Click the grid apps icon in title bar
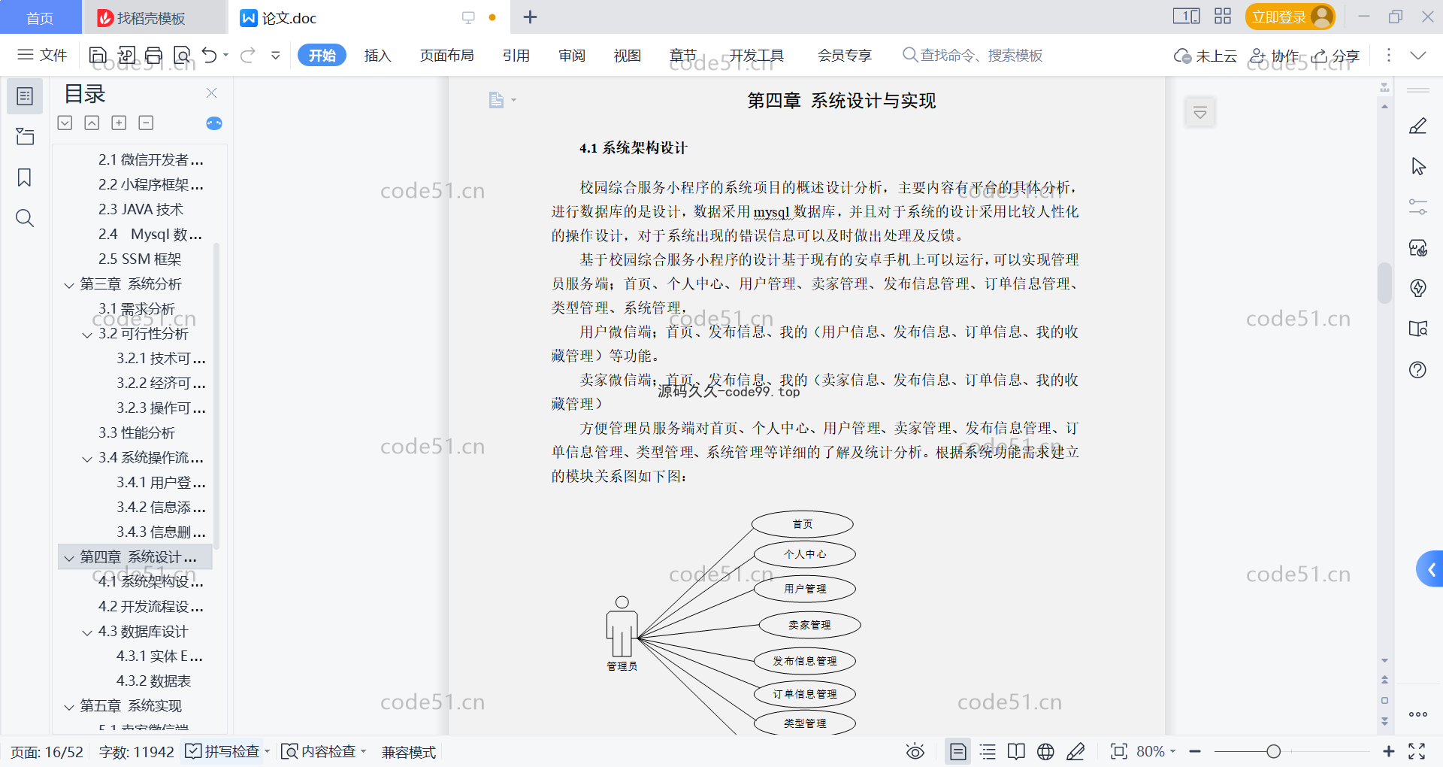Image resolution: width=1443 pixels, height=767 pixels. pyautogui.click(x=1223, y=16)
